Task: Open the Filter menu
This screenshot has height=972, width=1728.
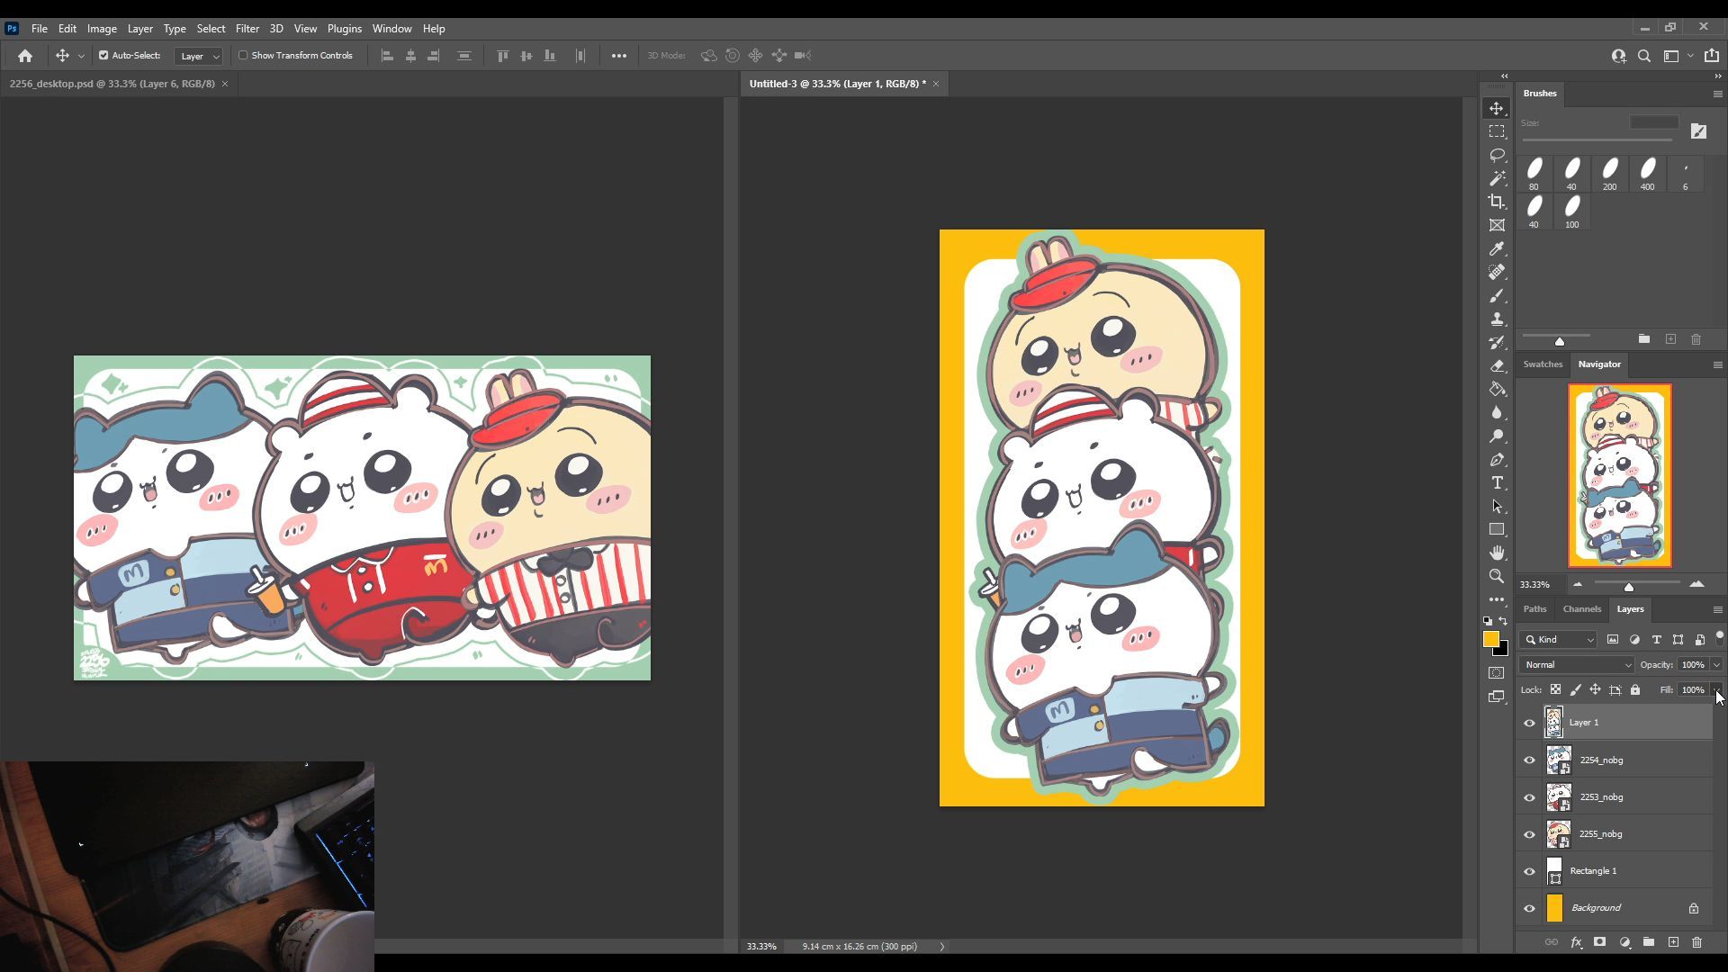Action: (247, 29)
